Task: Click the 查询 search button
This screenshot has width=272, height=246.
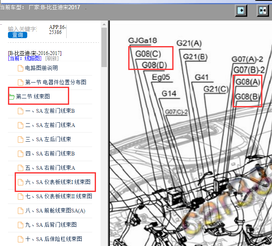Action: pyautogui.click(x=18, y=35)
